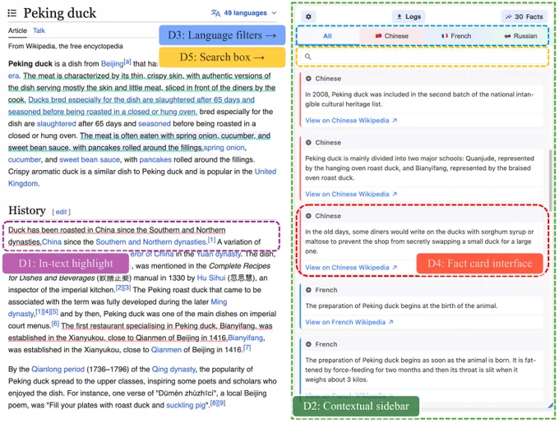Viewport: 559px width, 423px height.
Task: Open View on Chinese Wikipedia under sorghum syrup fact
Action: point(351,268)
